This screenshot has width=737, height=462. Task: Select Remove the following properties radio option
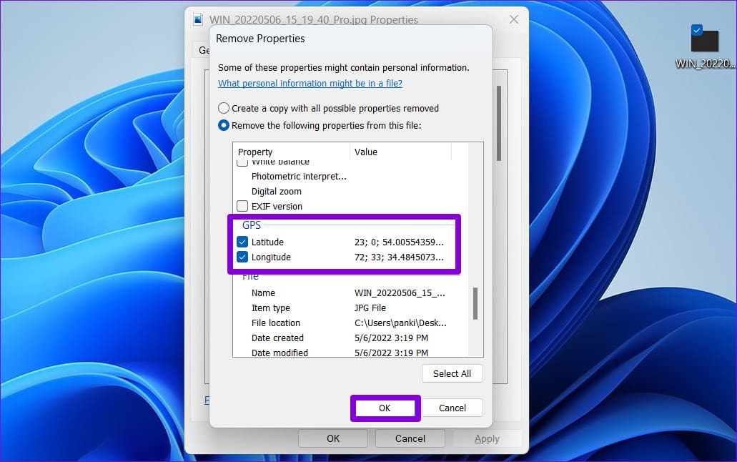pyautogui.click(x=224, y=126)
